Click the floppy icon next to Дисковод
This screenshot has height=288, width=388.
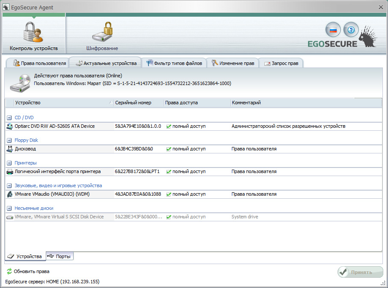(10, 149)
